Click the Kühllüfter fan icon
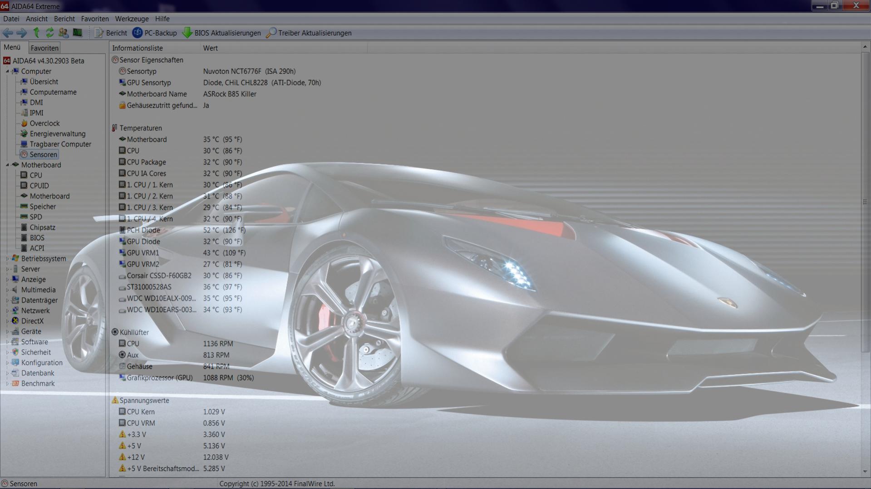 click(115, 332)
